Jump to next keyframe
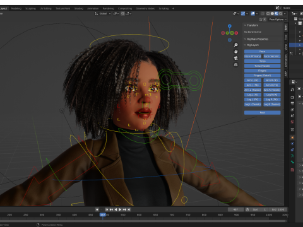Image resolution: width=303 pixels, height=227 pixels. tap(124, 209)
